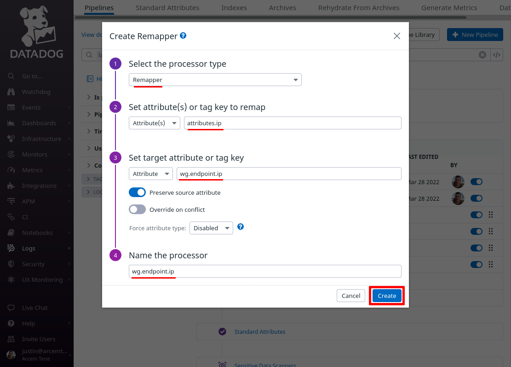
Task: Click the Security shield icon
Action: point(11,264)
